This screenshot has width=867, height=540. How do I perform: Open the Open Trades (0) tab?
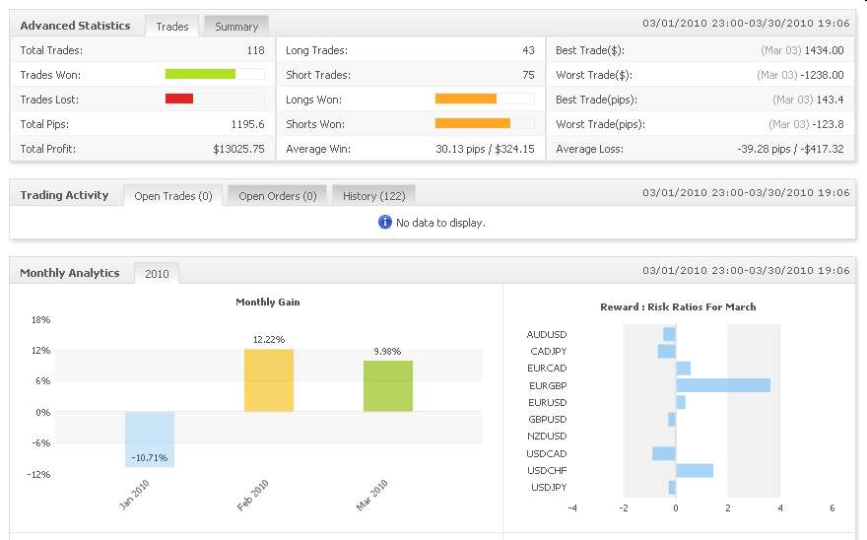172,196
